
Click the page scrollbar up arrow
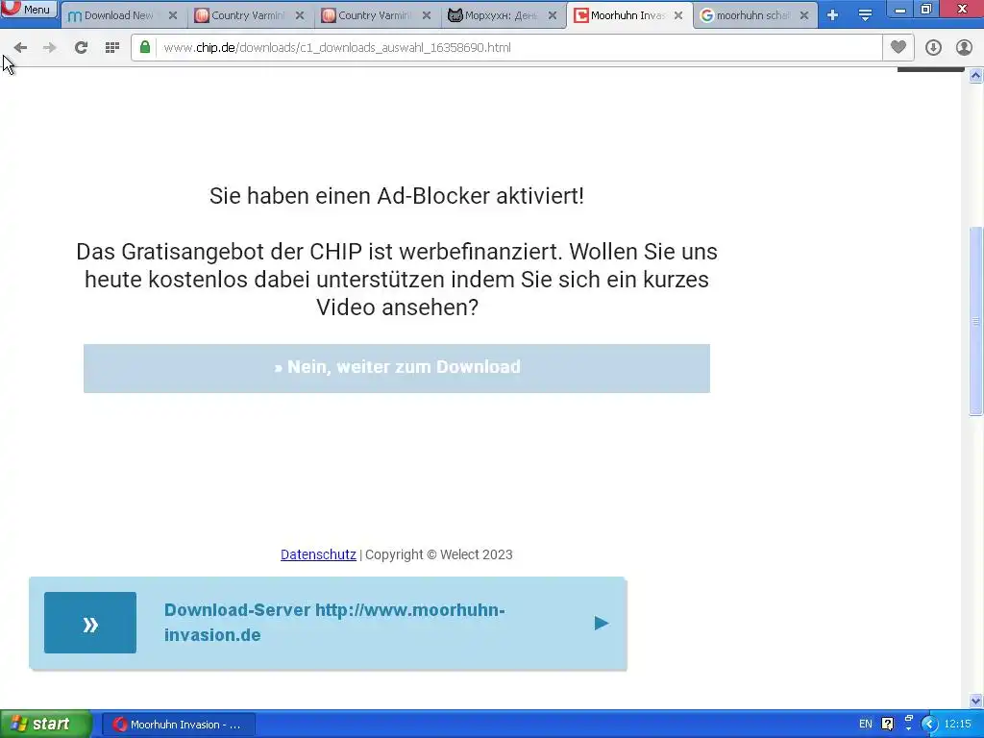point(975,76)
